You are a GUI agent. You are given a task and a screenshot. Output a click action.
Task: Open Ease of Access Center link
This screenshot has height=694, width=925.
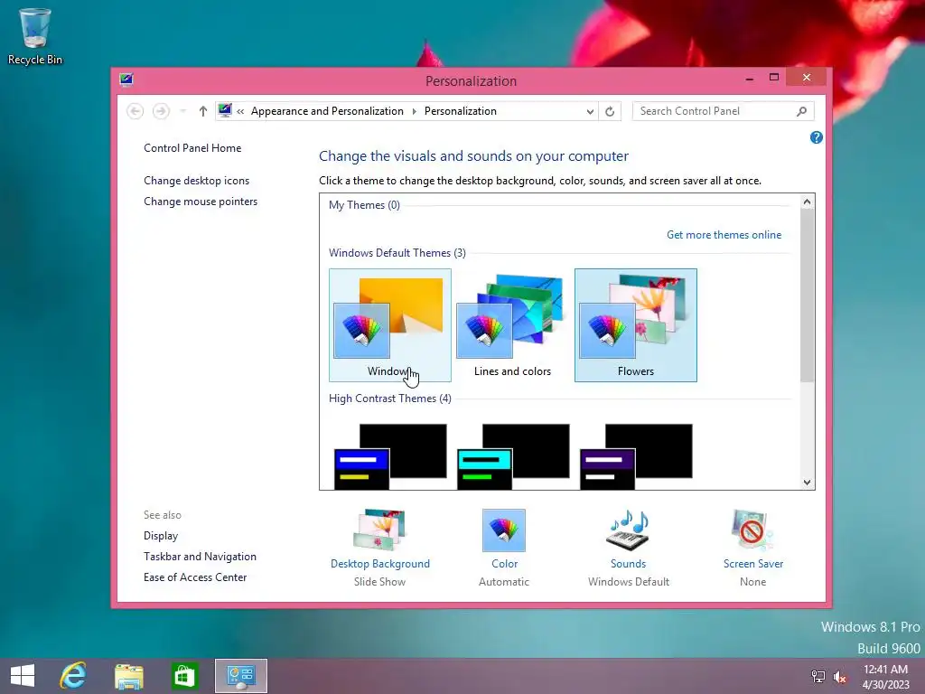(195, 577)
